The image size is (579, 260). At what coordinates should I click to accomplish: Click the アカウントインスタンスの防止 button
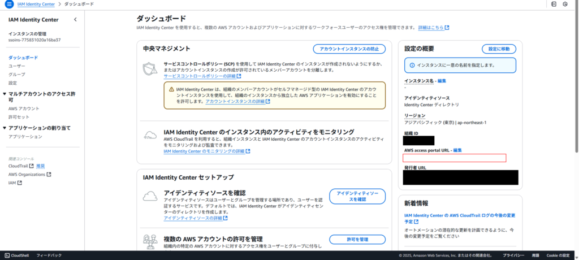click(x=349, y=49)
